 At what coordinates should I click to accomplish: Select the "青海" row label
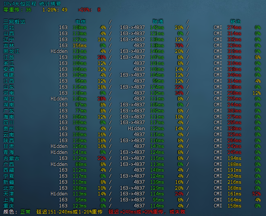tap(9, 152)
